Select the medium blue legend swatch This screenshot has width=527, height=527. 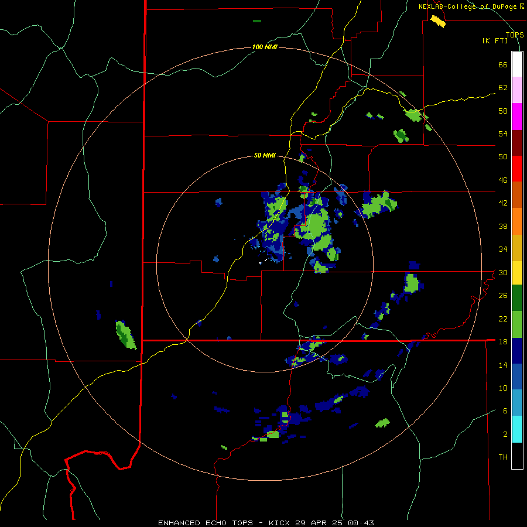517,377
